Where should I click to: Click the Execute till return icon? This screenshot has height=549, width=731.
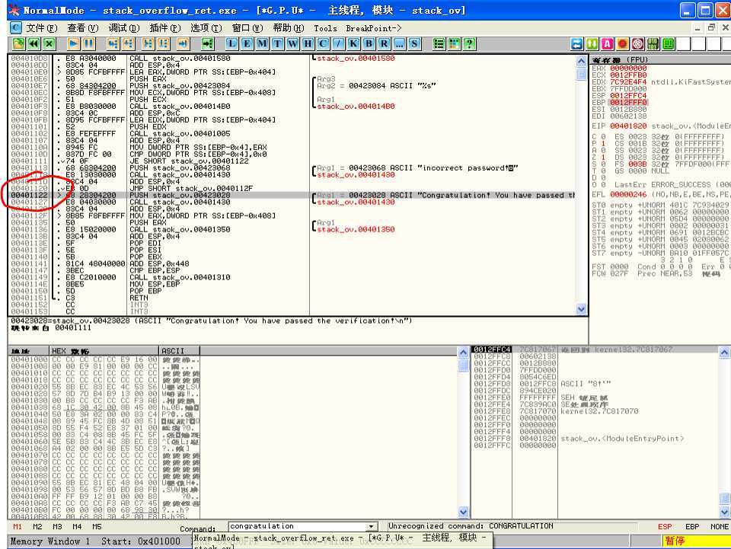184,44
